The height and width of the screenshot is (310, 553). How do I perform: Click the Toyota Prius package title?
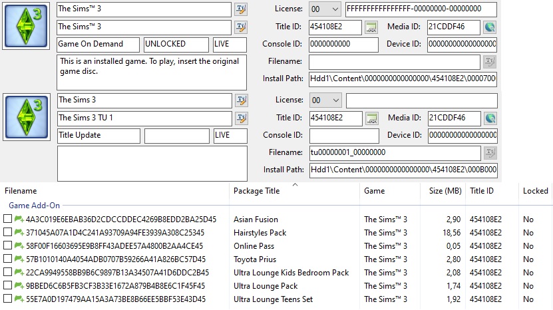click(255, 259)
